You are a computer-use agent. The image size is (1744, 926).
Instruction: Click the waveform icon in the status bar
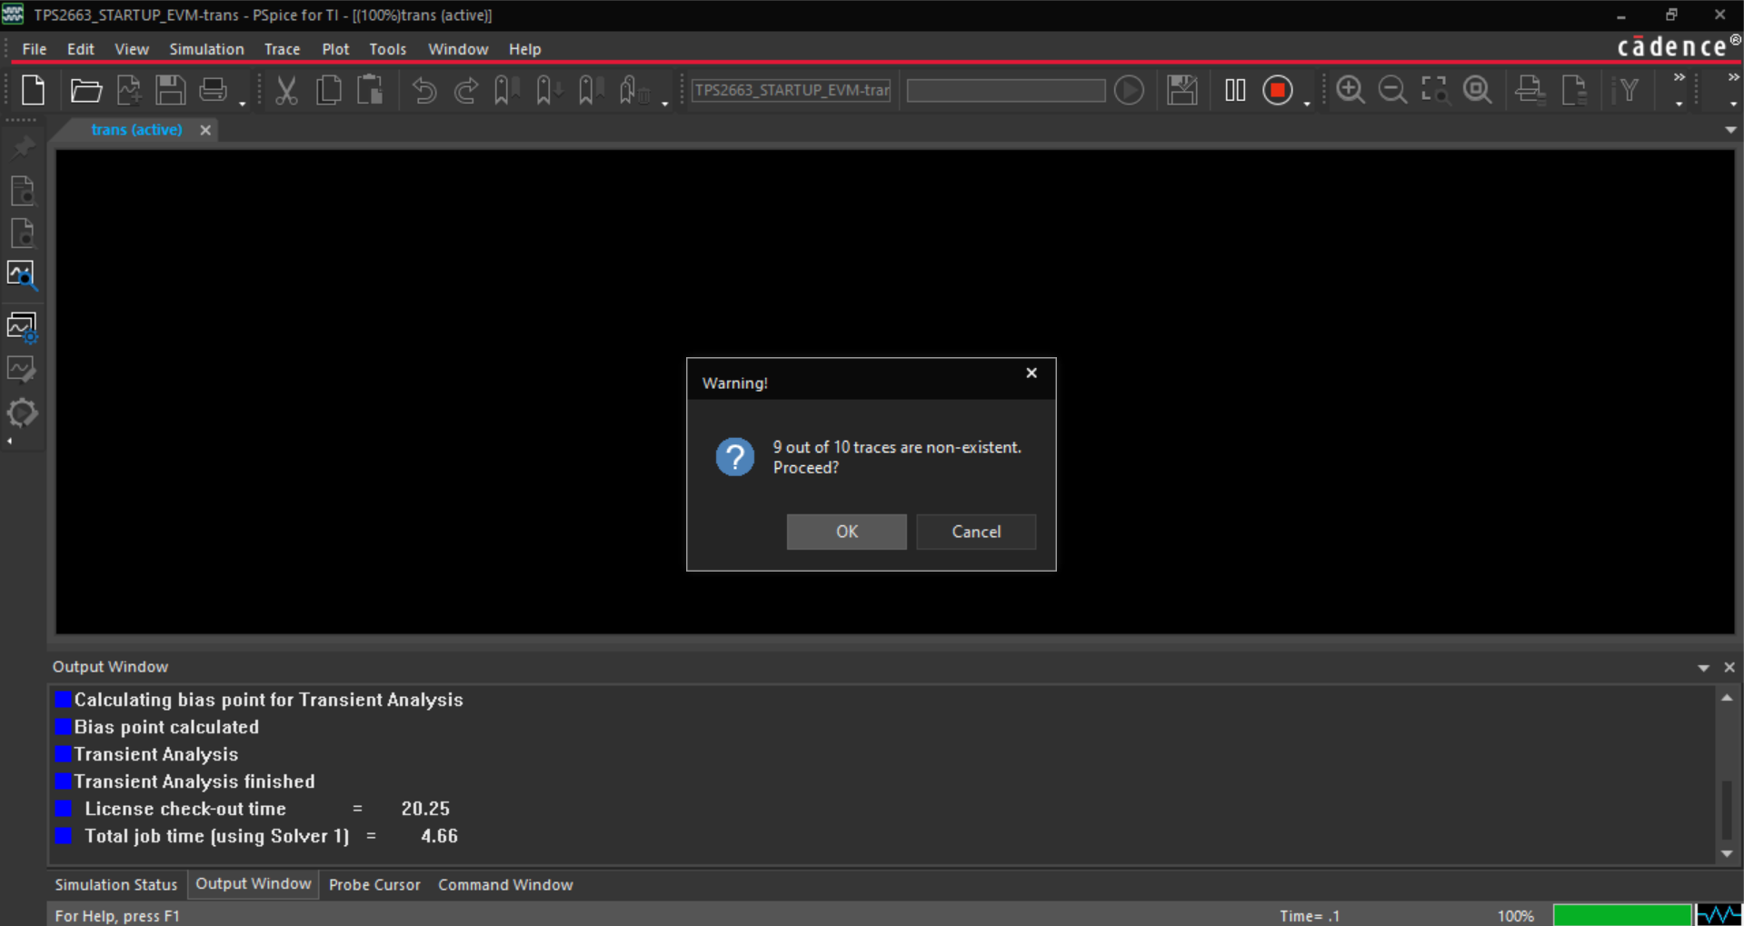point(1719,914)
